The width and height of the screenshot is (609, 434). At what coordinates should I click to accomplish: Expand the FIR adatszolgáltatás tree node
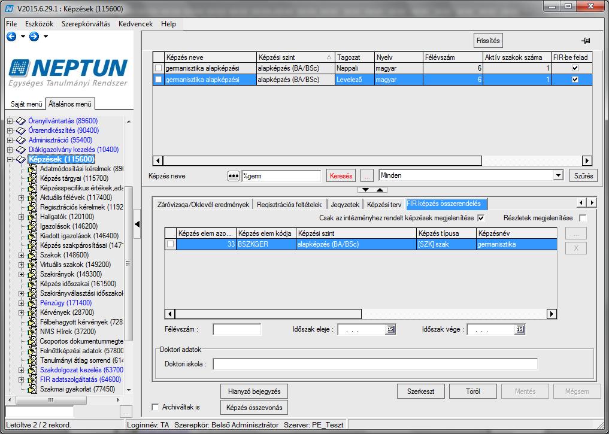[22, 380]
